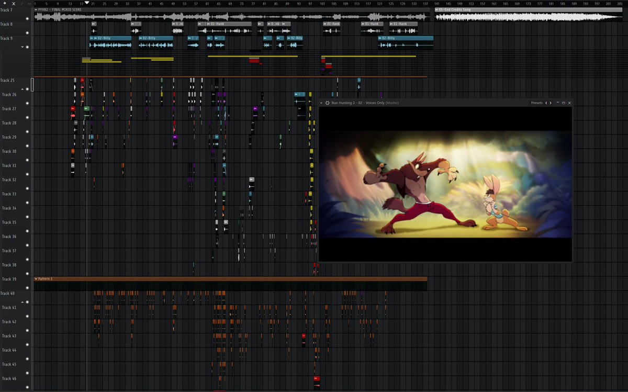
Task: Disable Track 39 with its mute dot
Action: pos(27,288)
